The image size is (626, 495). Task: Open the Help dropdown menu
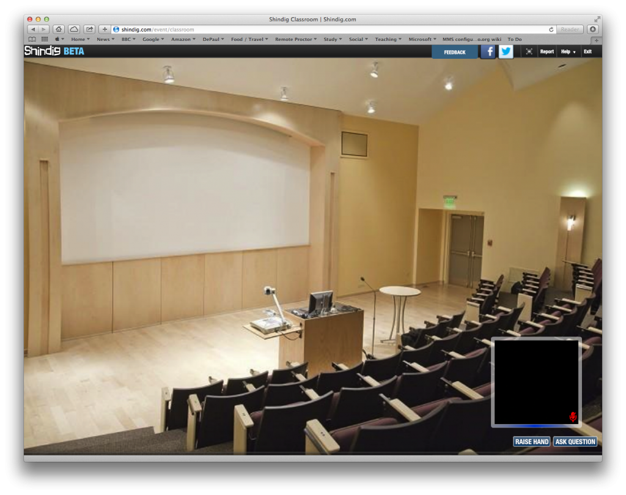coord(569,52)
